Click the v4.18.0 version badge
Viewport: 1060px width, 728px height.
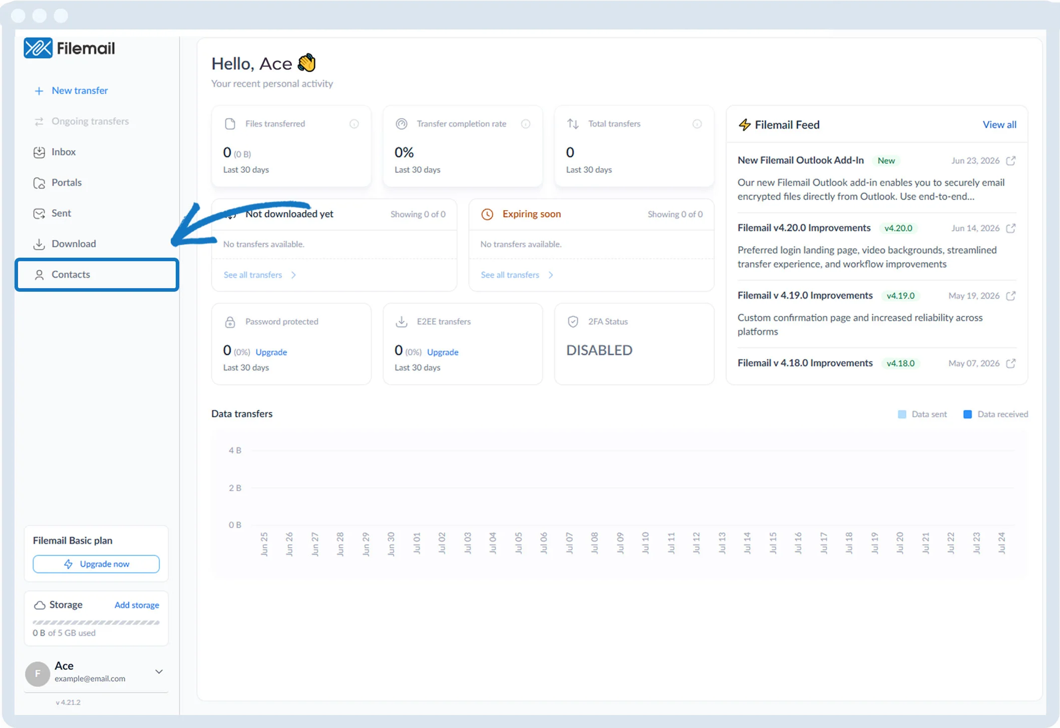[x=901, y=363]
